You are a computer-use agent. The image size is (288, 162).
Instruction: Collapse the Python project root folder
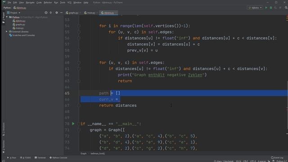click(x=7, y=17)
